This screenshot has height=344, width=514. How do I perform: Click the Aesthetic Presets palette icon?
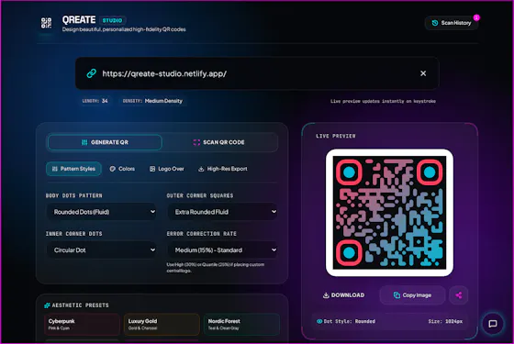(x=47, y=305)
